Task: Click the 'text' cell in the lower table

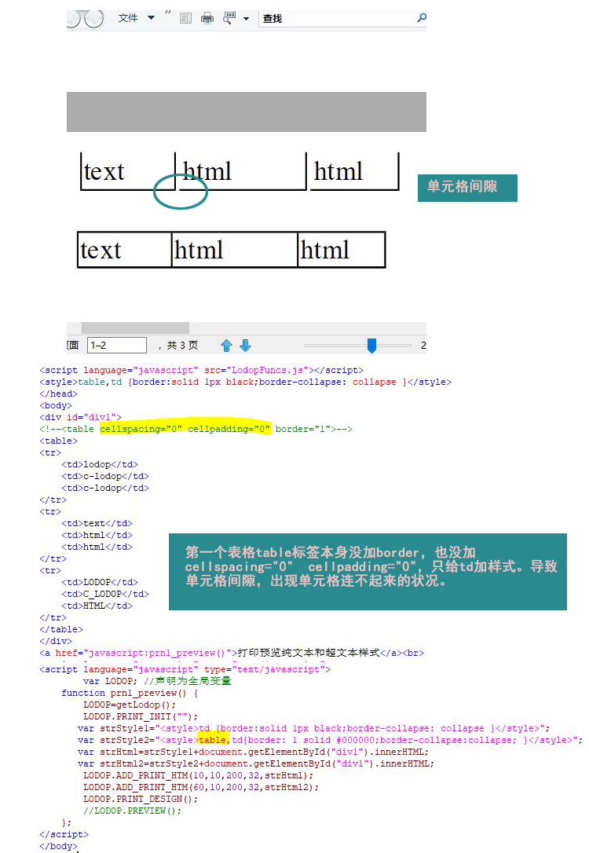Action: pyautogui.click(x=125, y=250)
